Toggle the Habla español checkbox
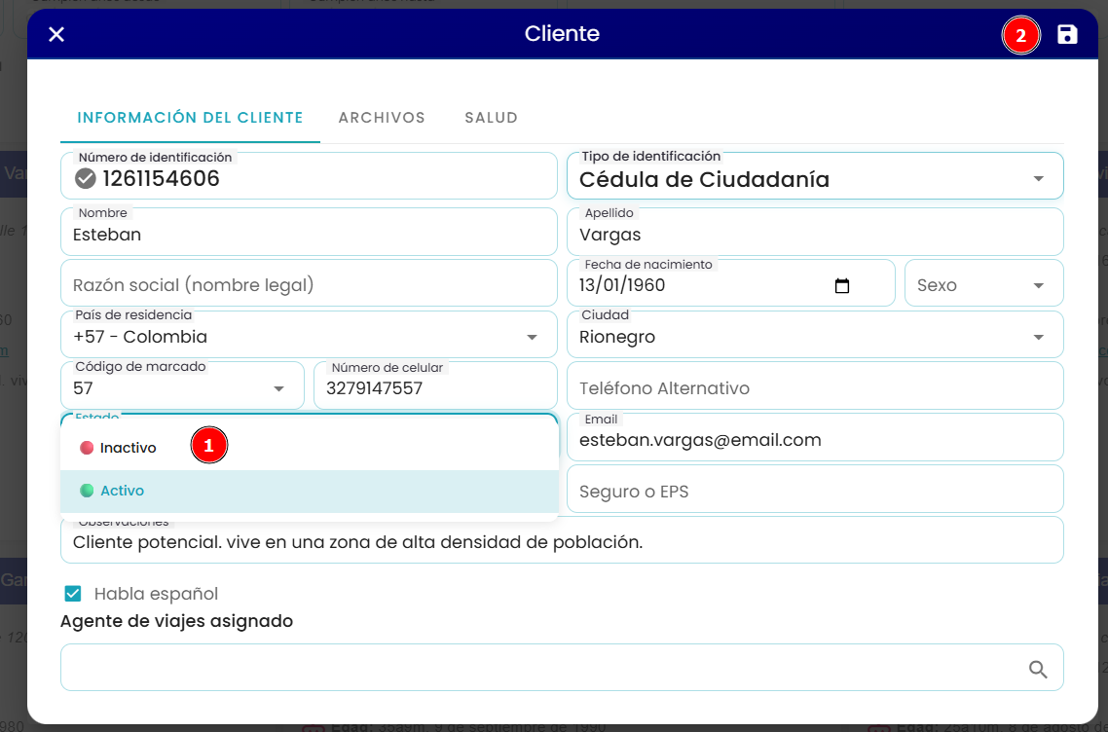 73,594
